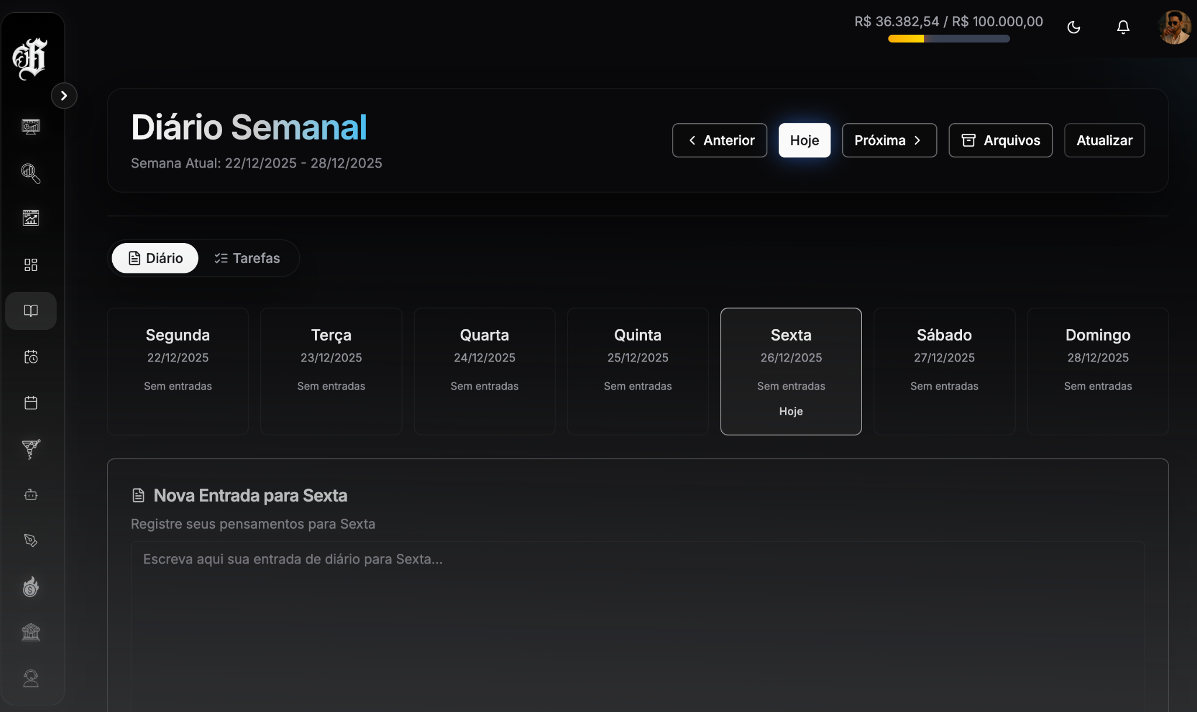
Task: Select the pen tool icon in the sidebar
Action: pos(30,540)
